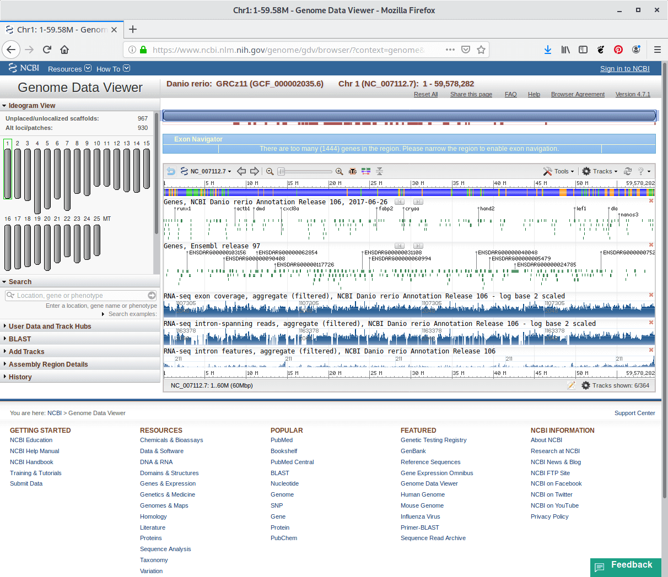Viewport: 668px width, 577px height.
Task: Select the zoom in magnifier tool
Action: point(339,171)
